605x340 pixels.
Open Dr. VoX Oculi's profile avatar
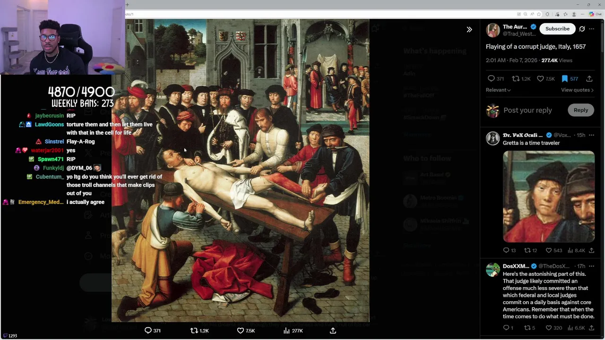pyautogui.click(x=493, y=138)
